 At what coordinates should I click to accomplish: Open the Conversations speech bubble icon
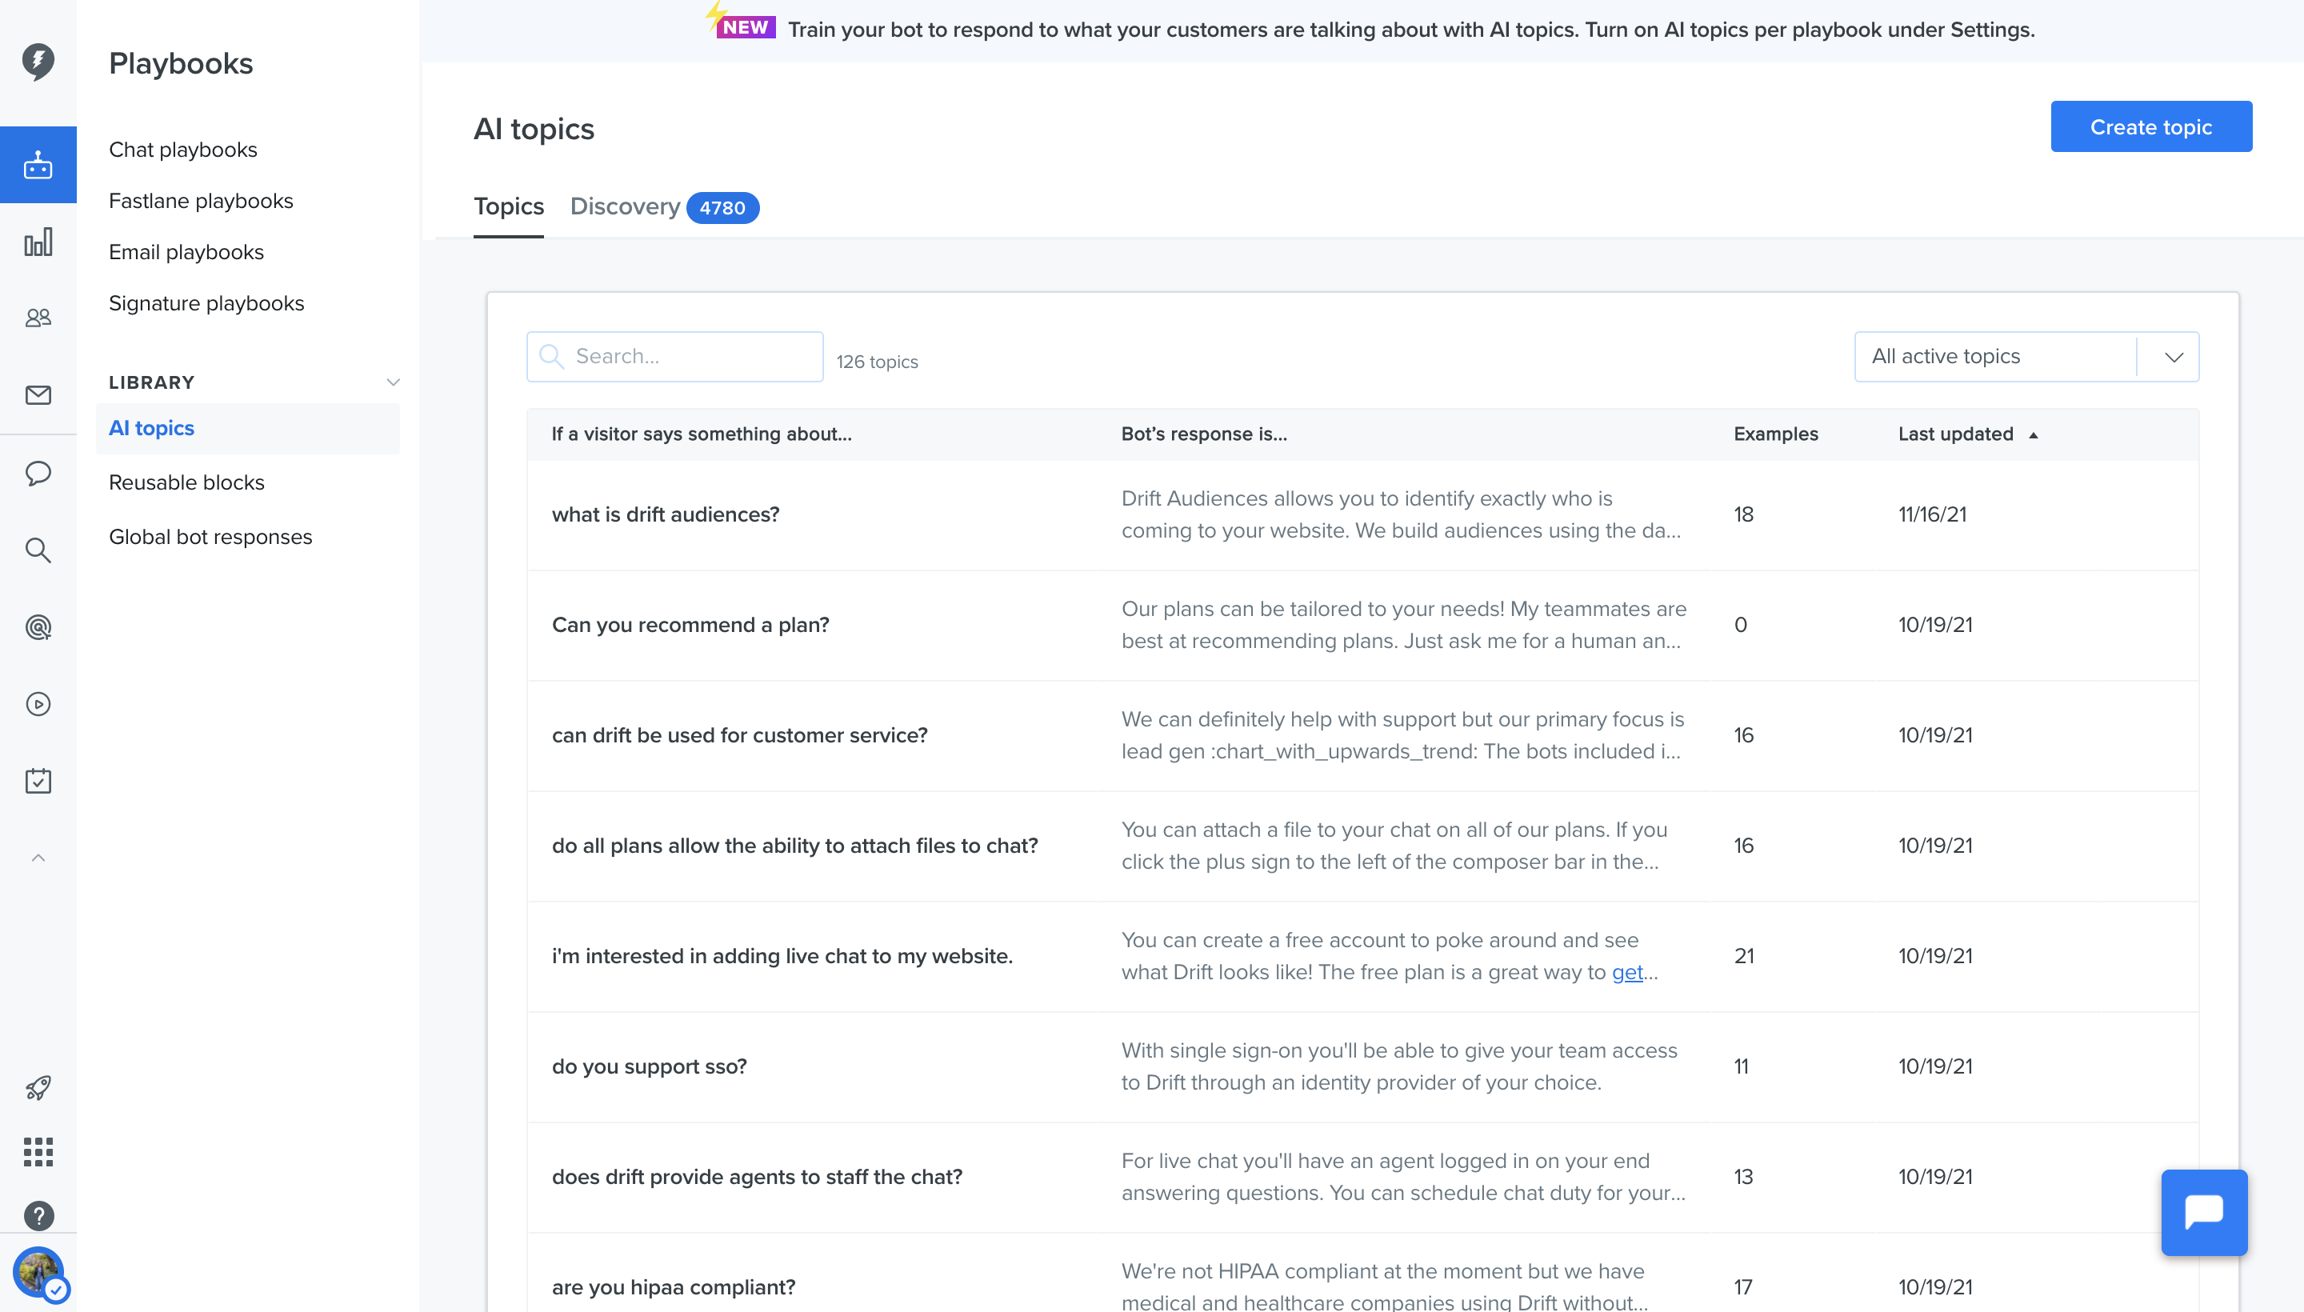(x=38, y=473)
